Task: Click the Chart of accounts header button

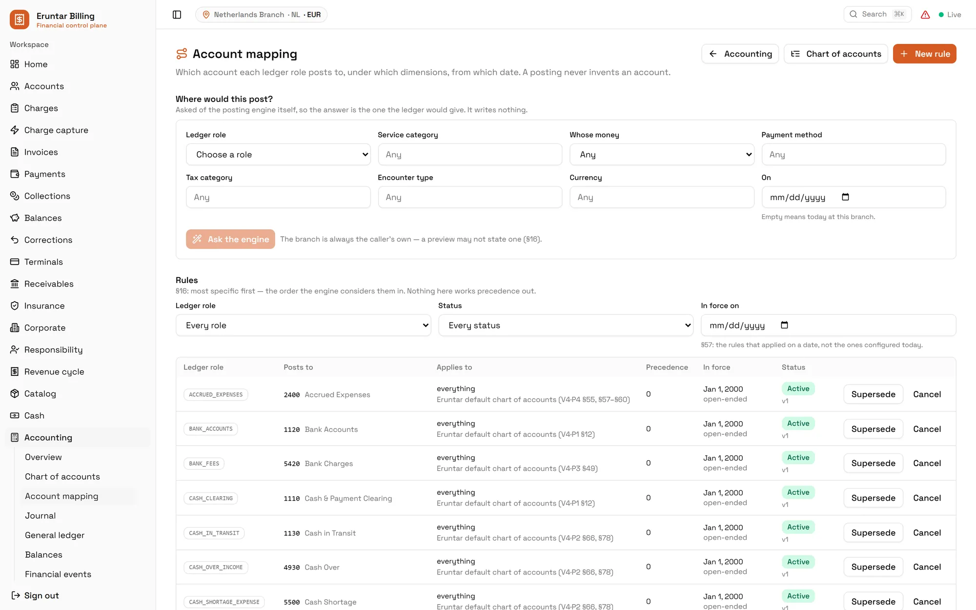Action: tap(835, 54)
